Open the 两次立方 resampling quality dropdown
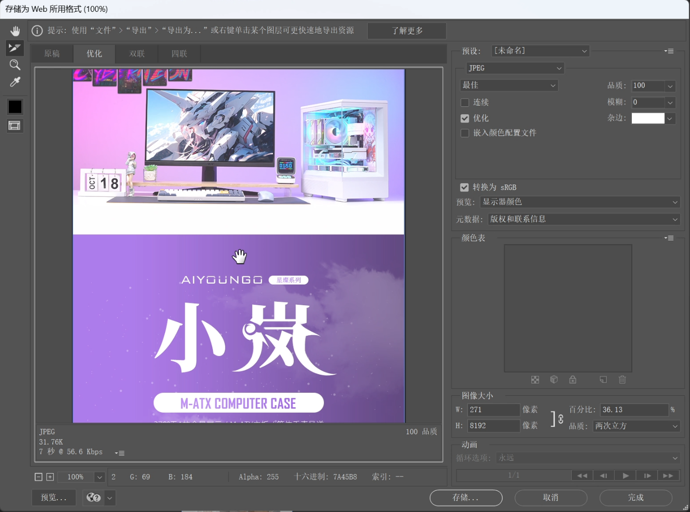 [x=636, y=426]
